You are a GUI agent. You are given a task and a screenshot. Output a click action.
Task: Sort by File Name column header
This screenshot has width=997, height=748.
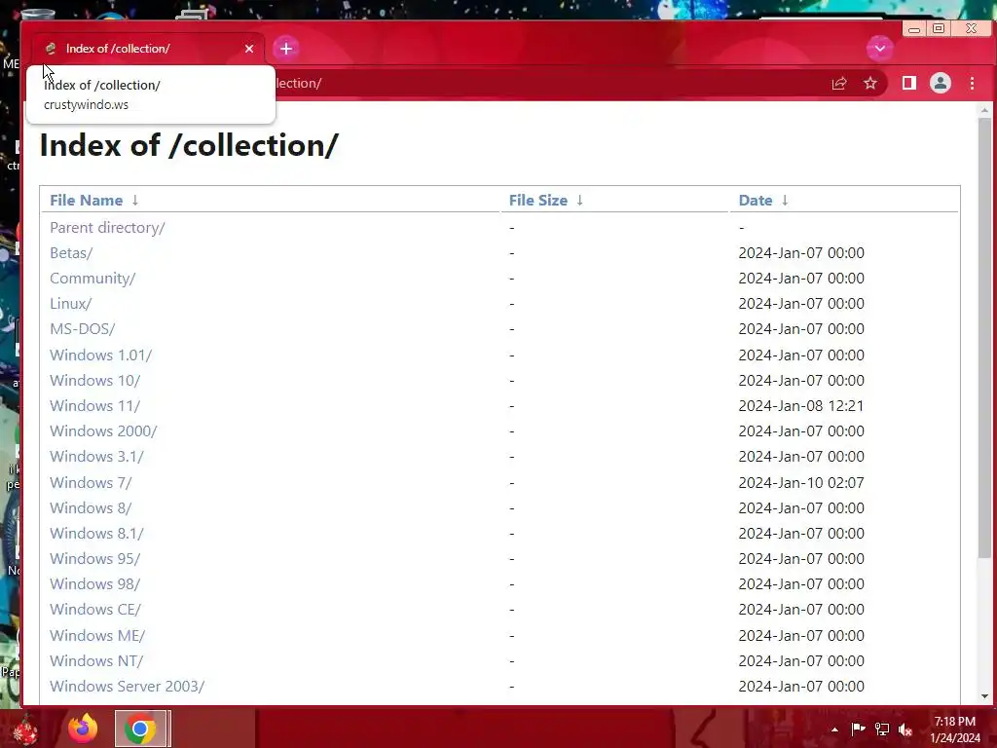point(87,201)
